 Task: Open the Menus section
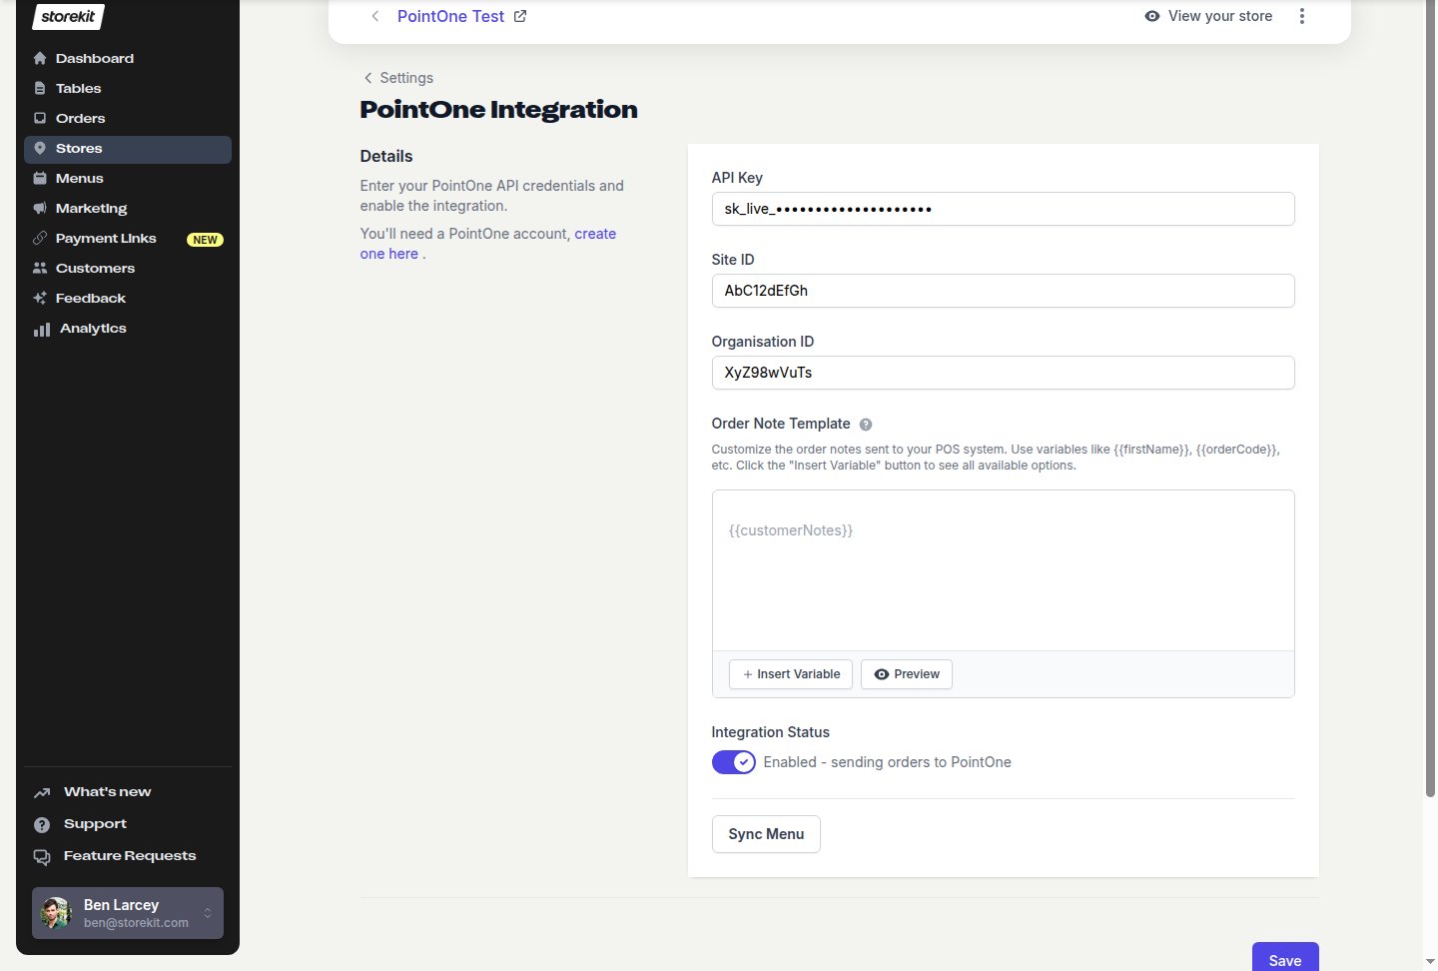tap(128, 178)
